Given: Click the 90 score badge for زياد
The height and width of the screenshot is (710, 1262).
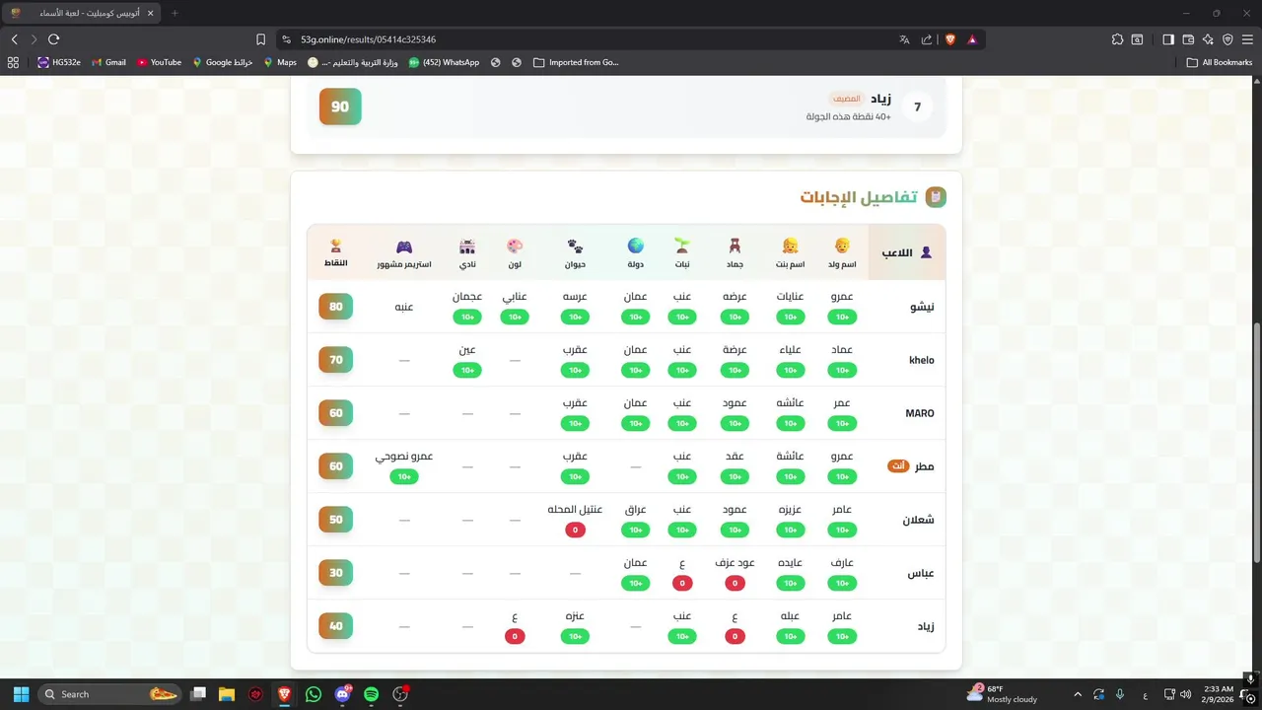Looking at the screenshot, I should tap(340, 106).
